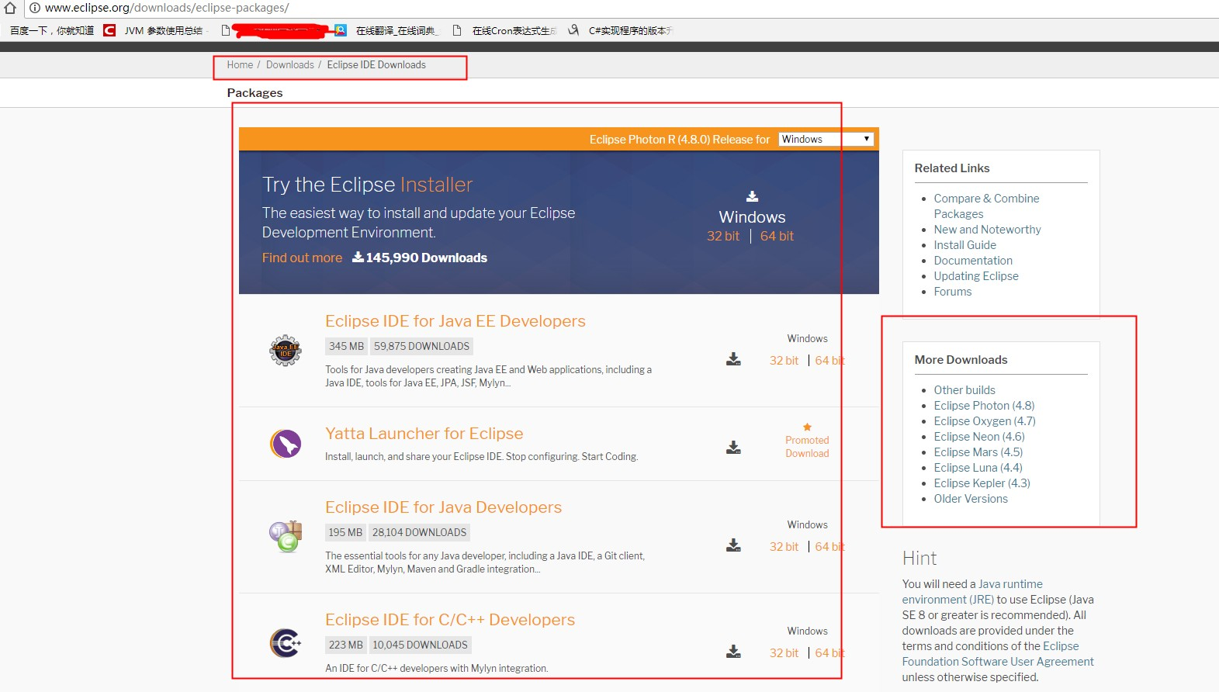Open Compare & Combine Packages link
This screenshot has width=1219, height=692.
click(986, 206)
